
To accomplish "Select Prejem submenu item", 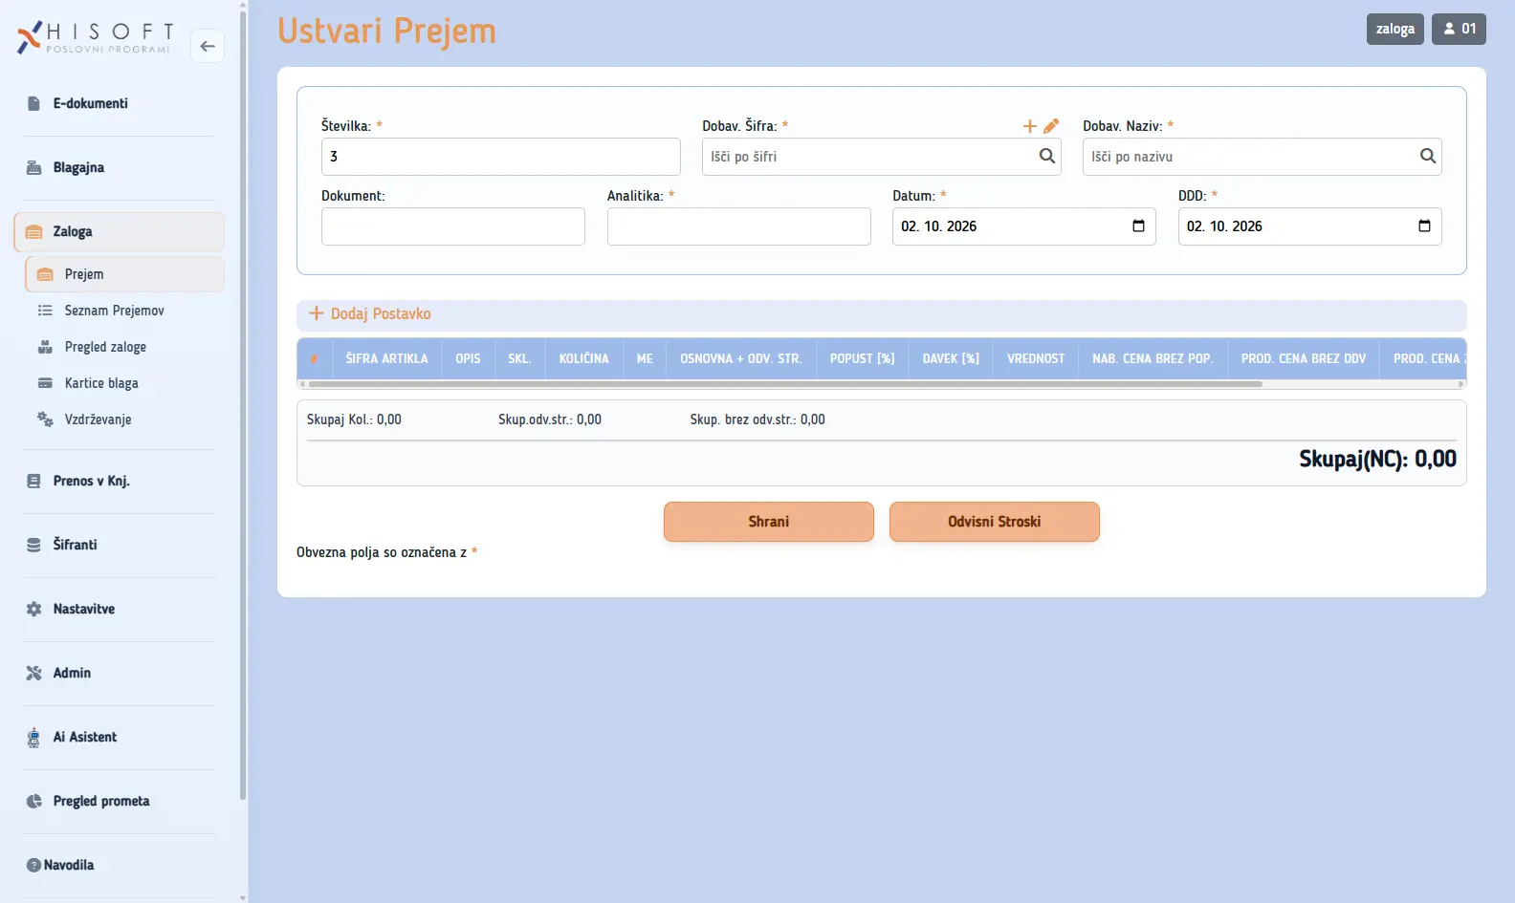I will click(x=124, y=274).
